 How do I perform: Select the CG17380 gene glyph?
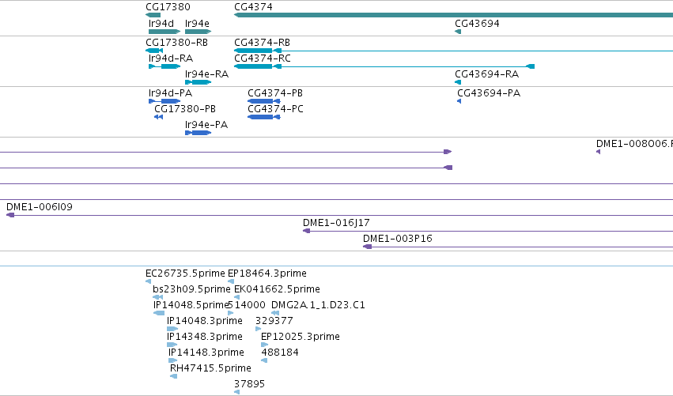pyautogui.click(x=153, y=15)
